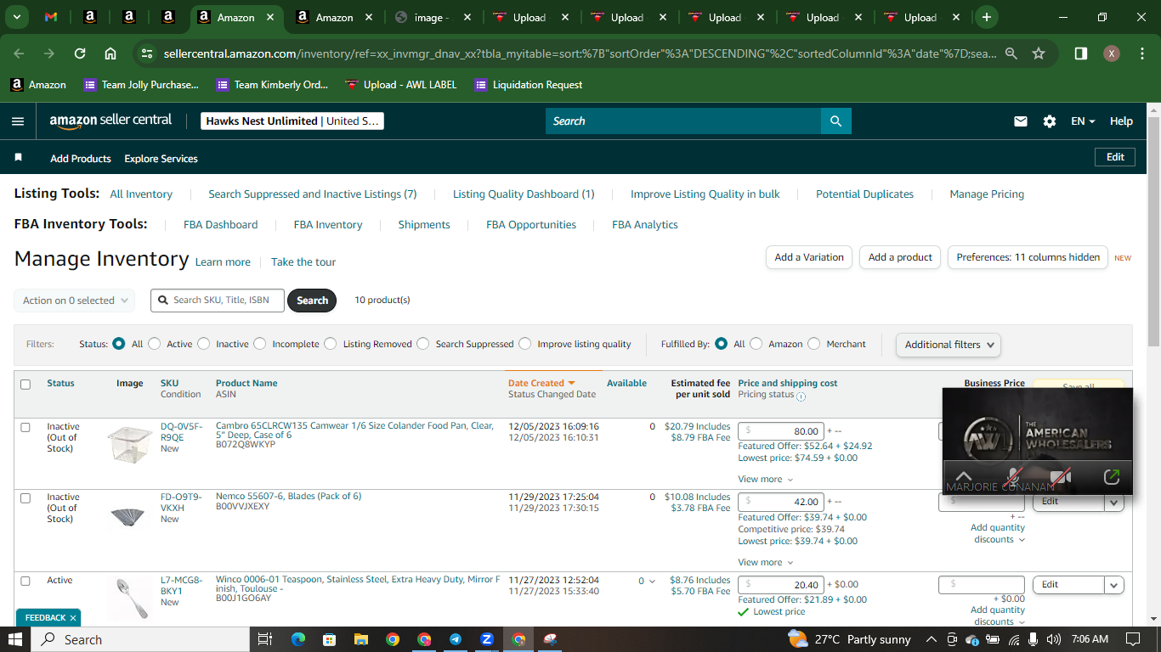
Task: Expand View more in the Nemco row
Action: 766,562
